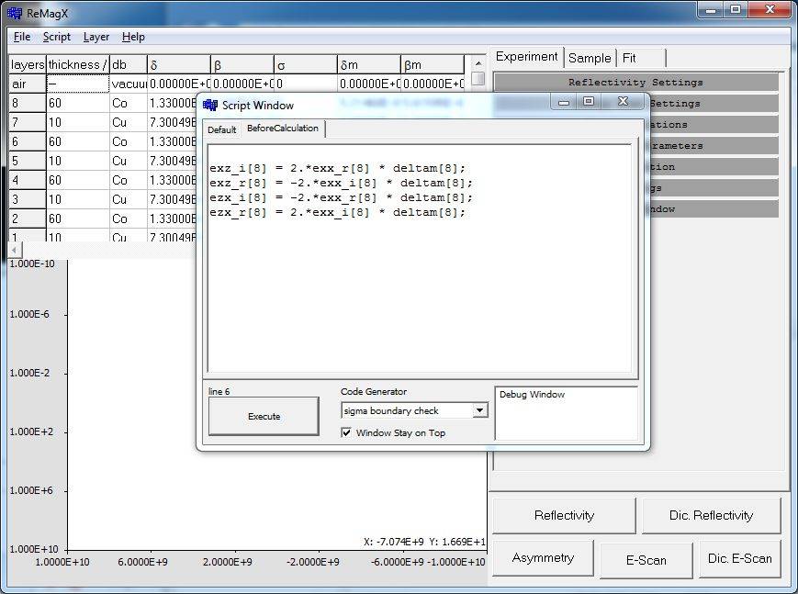This screenshot has width=798, height=594.
Task: Switch to the Sample tab
Action: [x=589, y=57]
